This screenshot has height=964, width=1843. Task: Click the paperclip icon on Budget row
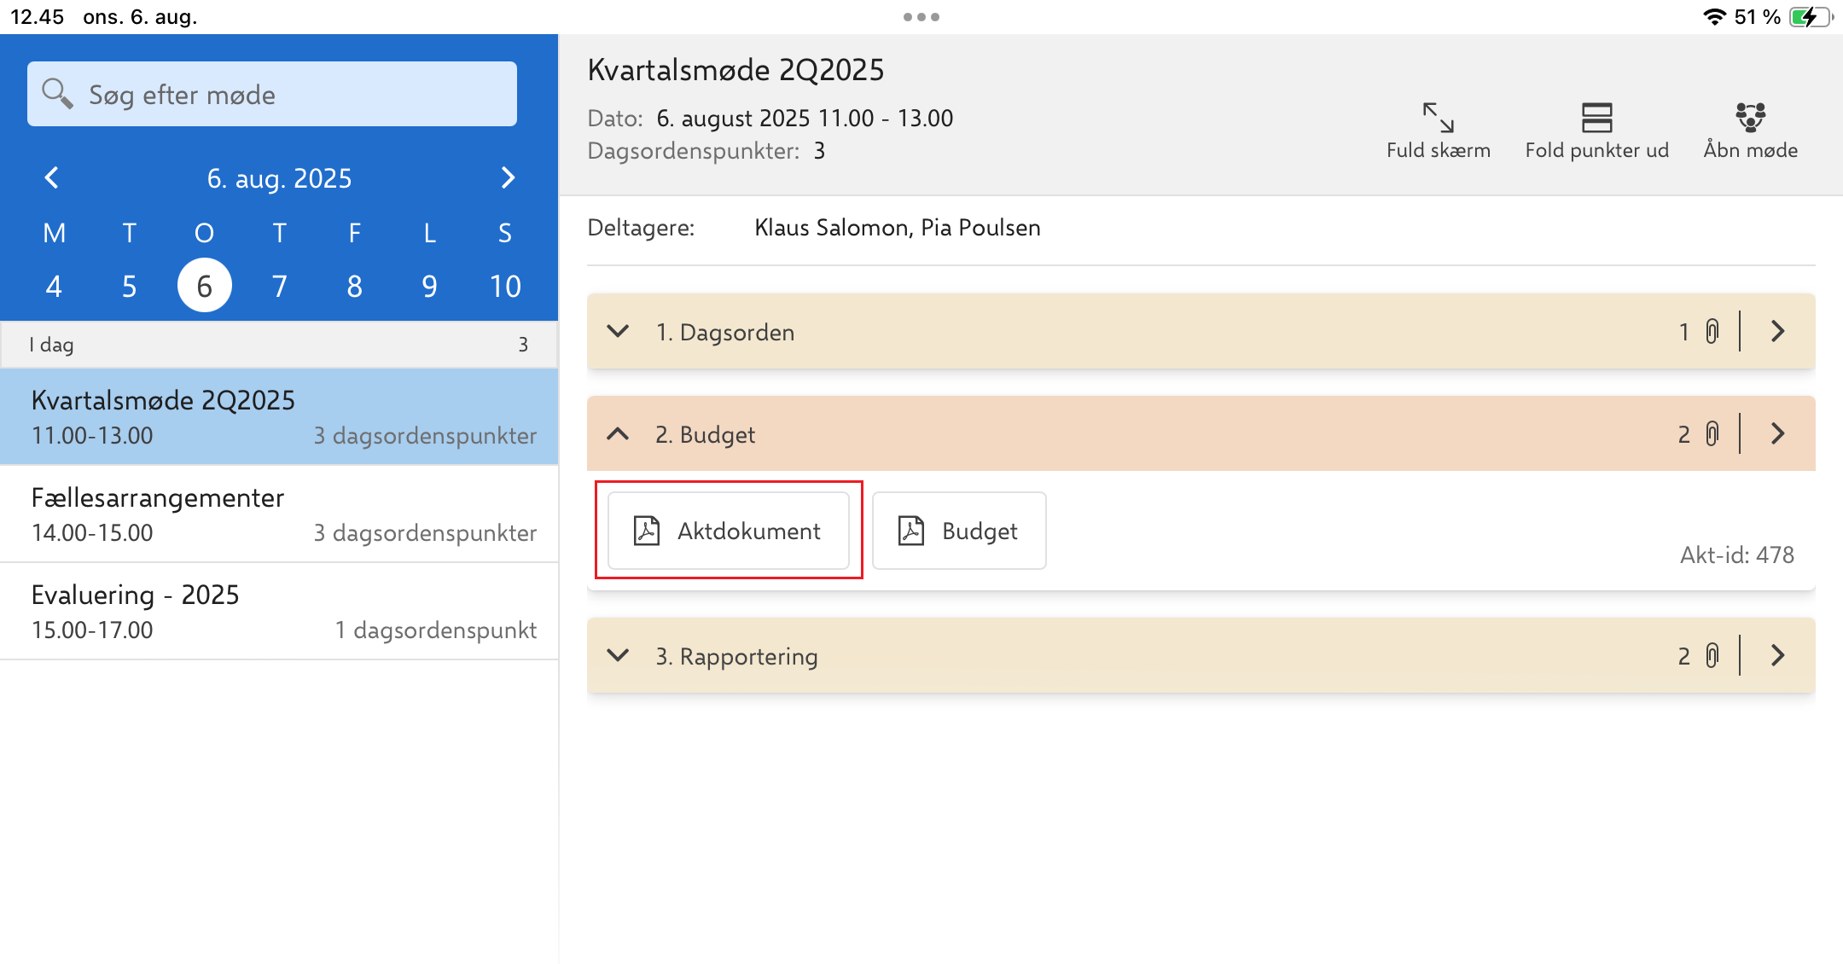(x=1712, y=433)
